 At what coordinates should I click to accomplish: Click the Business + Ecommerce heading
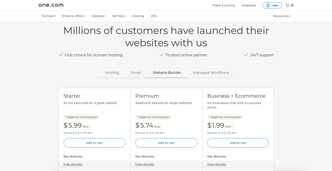click(x=236, y=96)
